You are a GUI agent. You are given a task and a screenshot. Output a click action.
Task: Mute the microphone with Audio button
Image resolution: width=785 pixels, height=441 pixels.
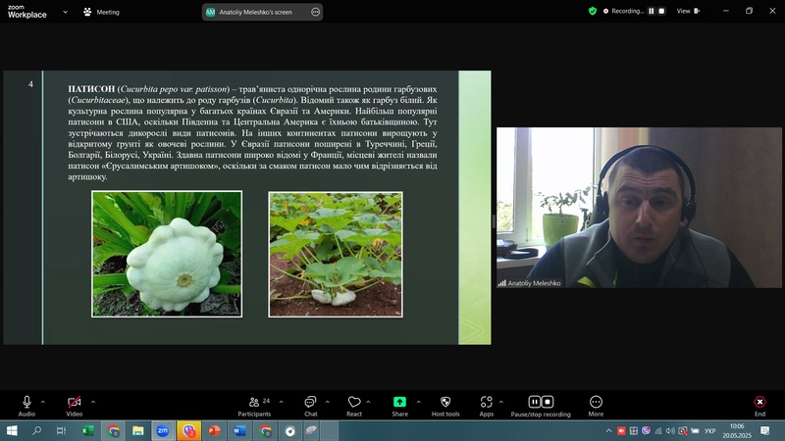26,402
